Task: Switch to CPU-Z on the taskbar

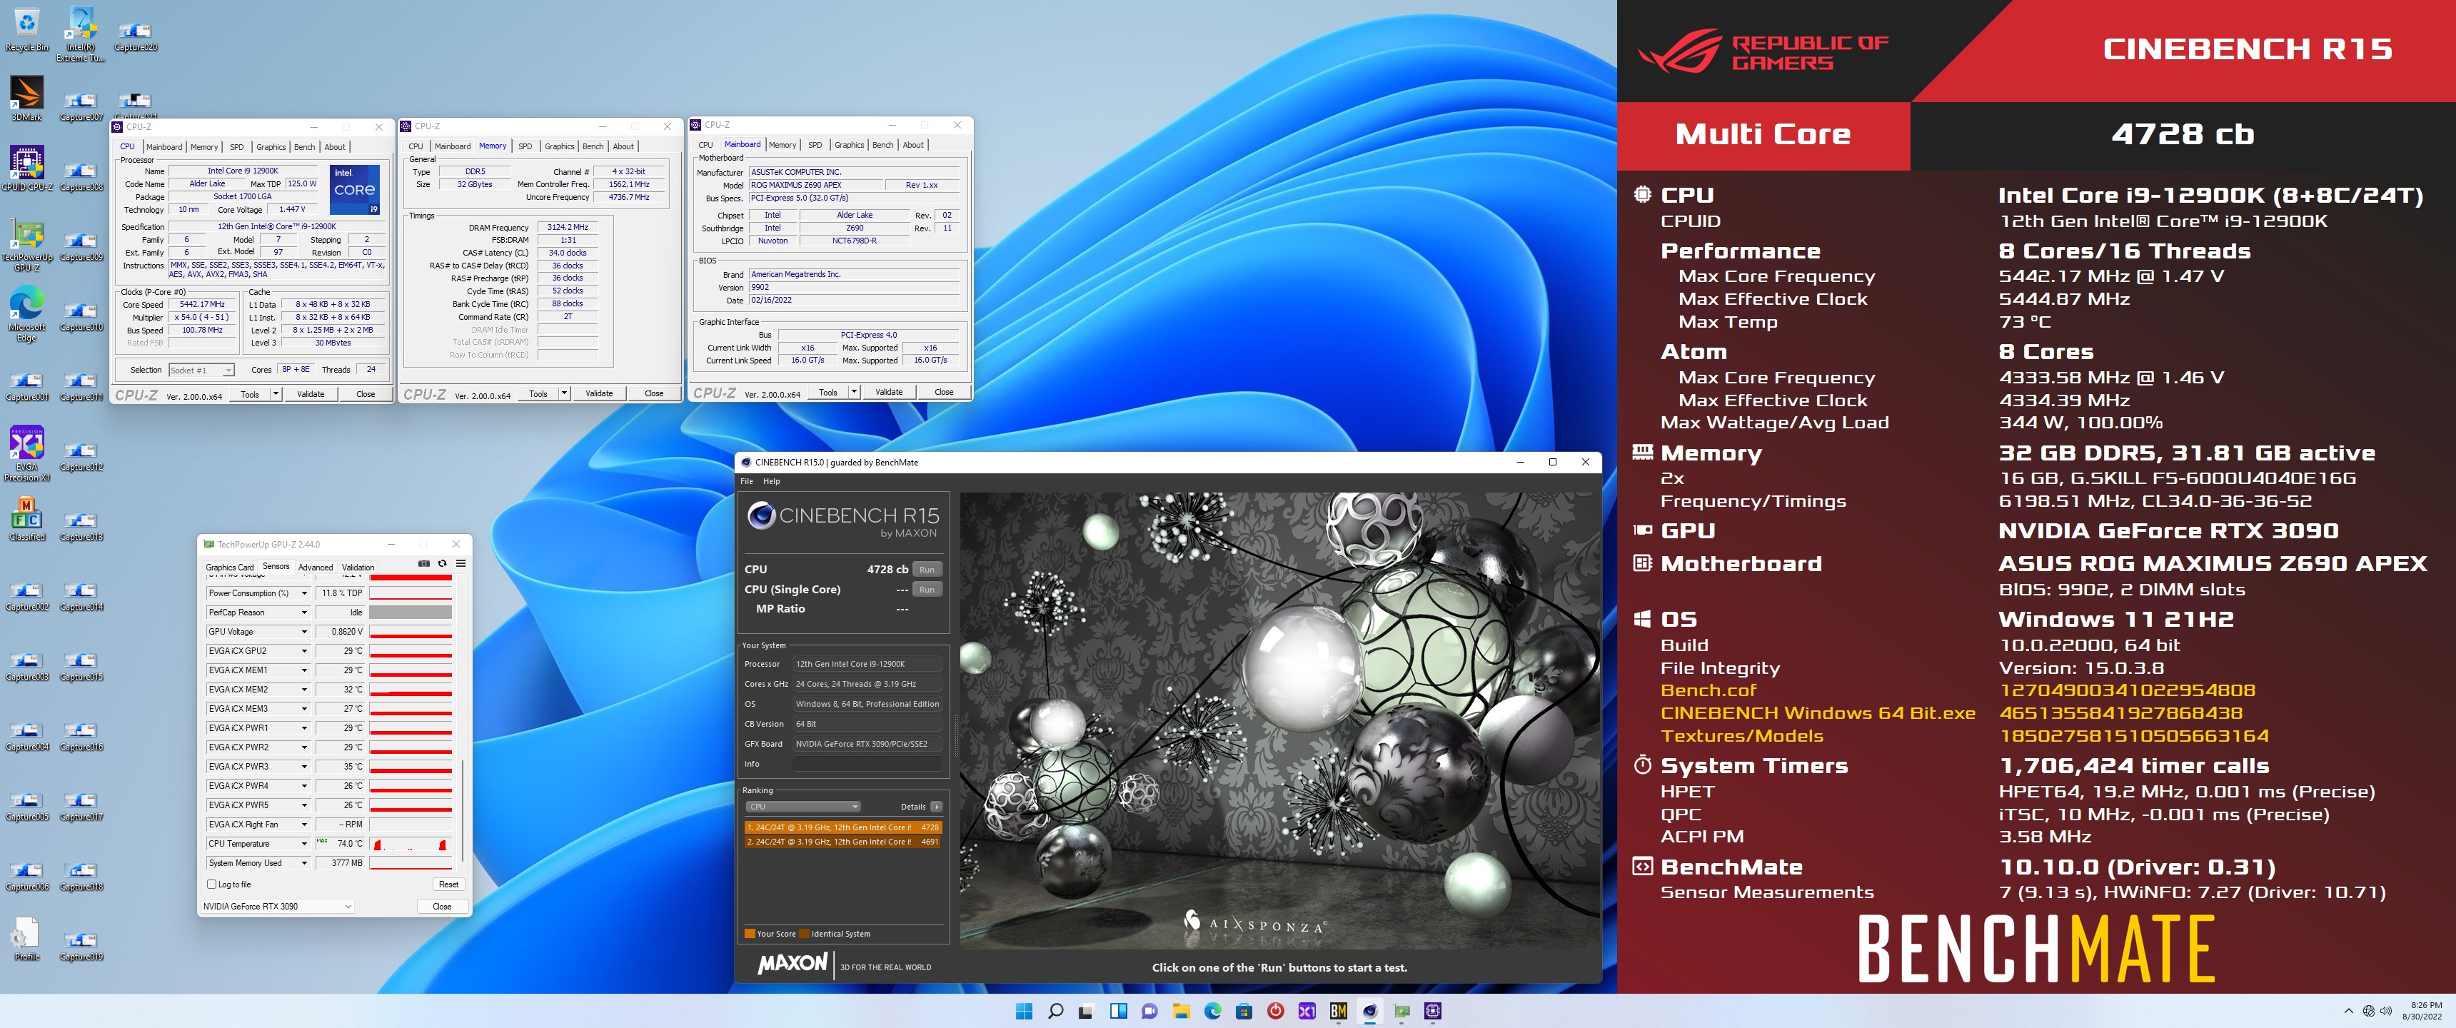Action: (1433, 1011)
